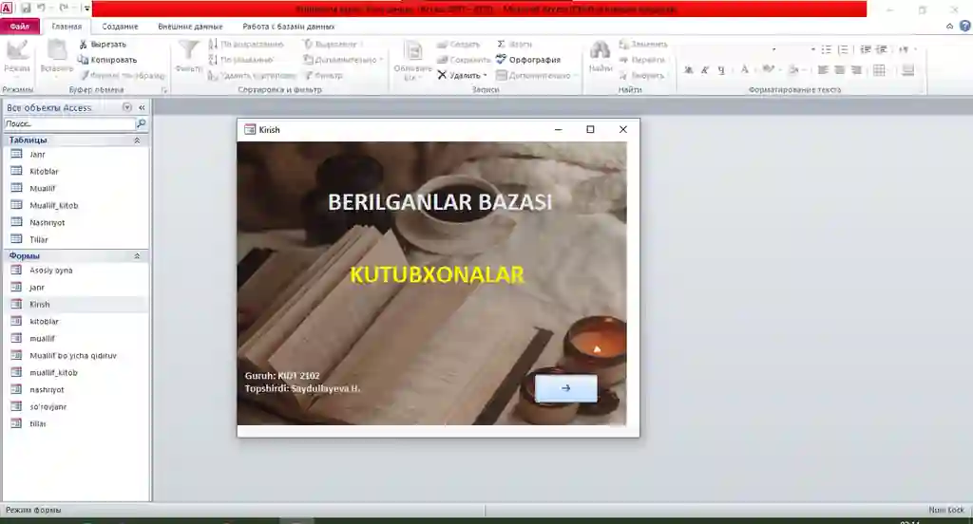Minimize the ribbon with the caret button
The image size is (973, 524).
pyautogui.click(x=949, y=26)
